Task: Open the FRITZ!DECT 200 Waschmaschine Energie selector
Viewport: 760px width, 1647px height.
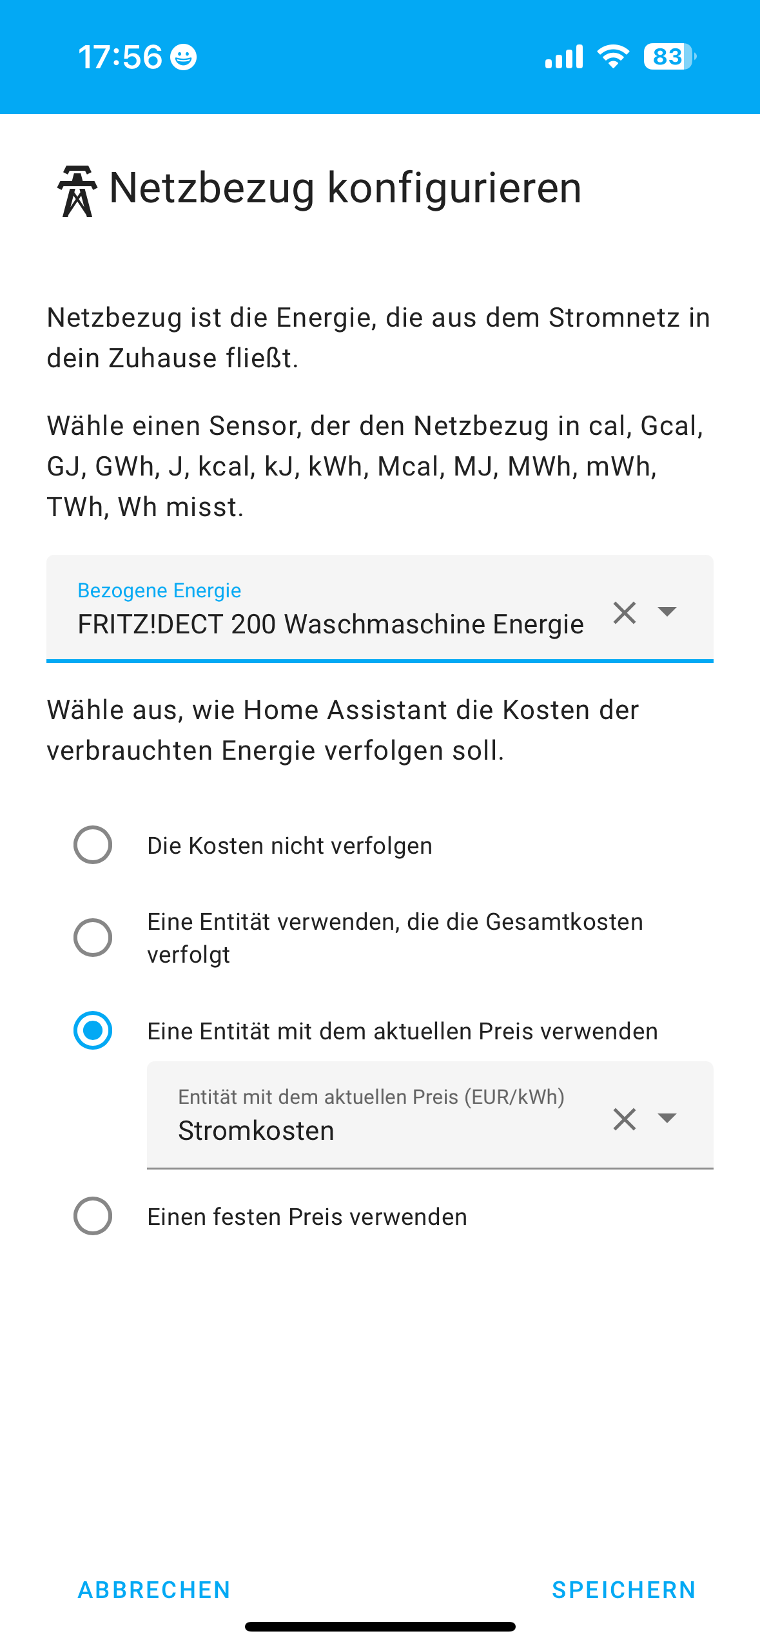Action: coord(380,608)
